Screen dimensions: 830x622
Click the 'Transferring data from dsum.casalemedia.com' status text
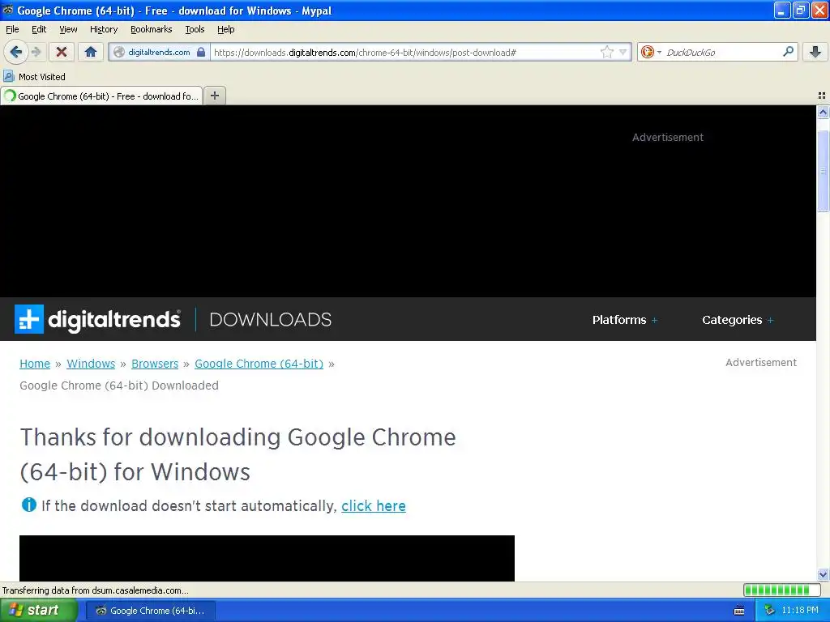coord(96,590)
